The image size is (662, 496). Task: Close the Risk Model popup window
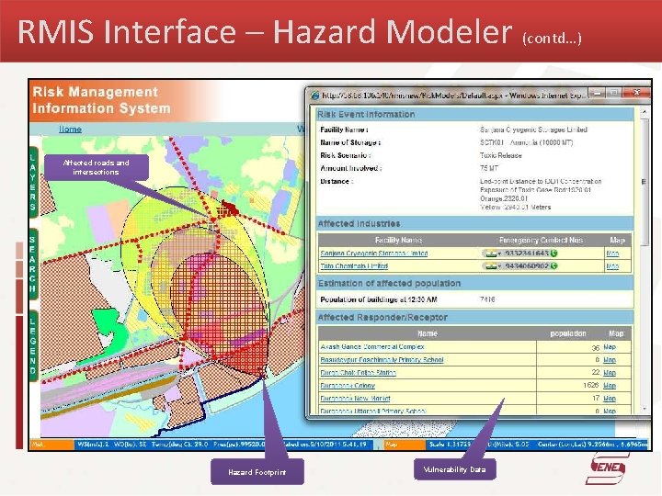coord(636,93)
